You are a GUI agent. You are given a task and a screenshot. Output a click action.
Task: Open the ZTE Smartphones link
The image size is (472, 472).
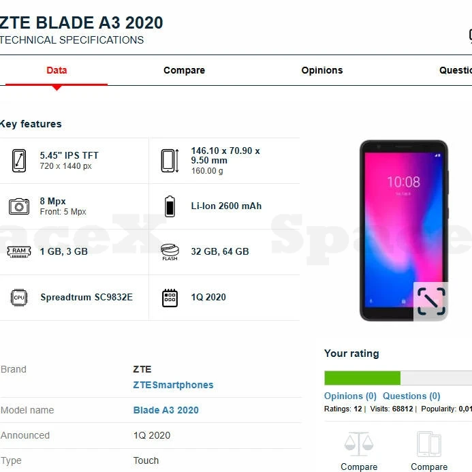[x=173, y=385]
